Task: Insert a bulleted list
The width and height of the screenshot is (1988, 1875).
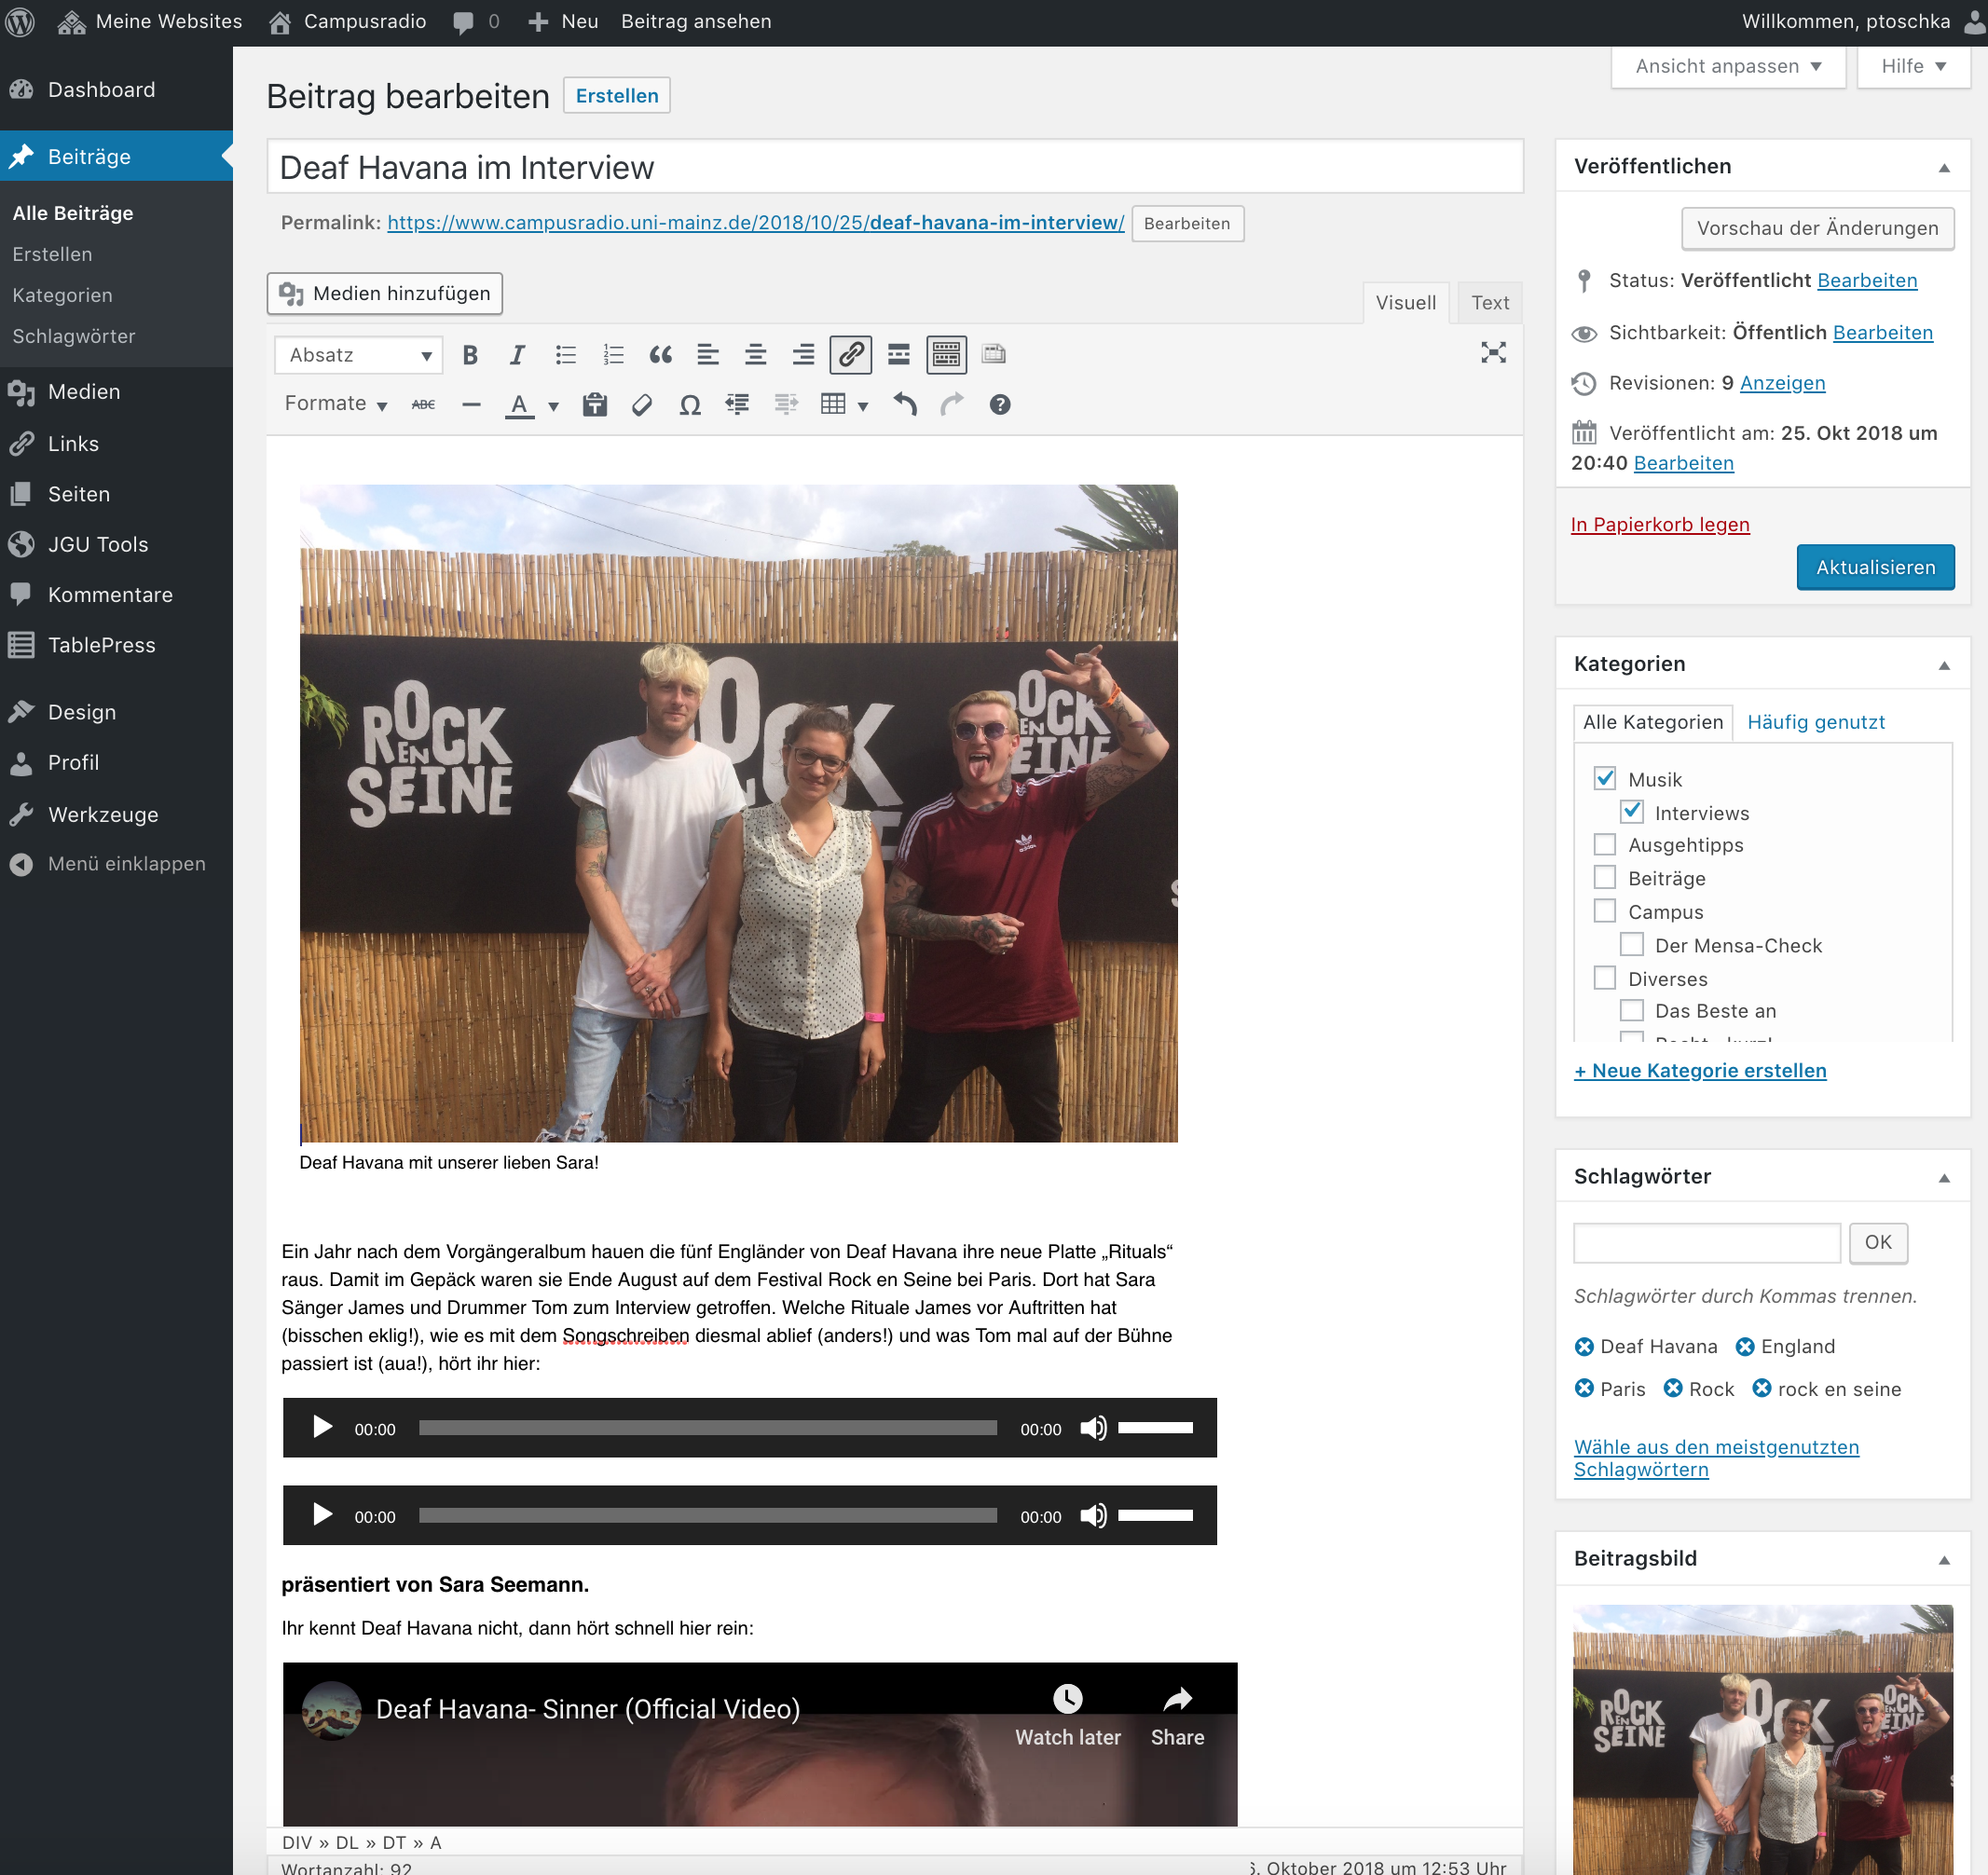Action: coord(565,355)
